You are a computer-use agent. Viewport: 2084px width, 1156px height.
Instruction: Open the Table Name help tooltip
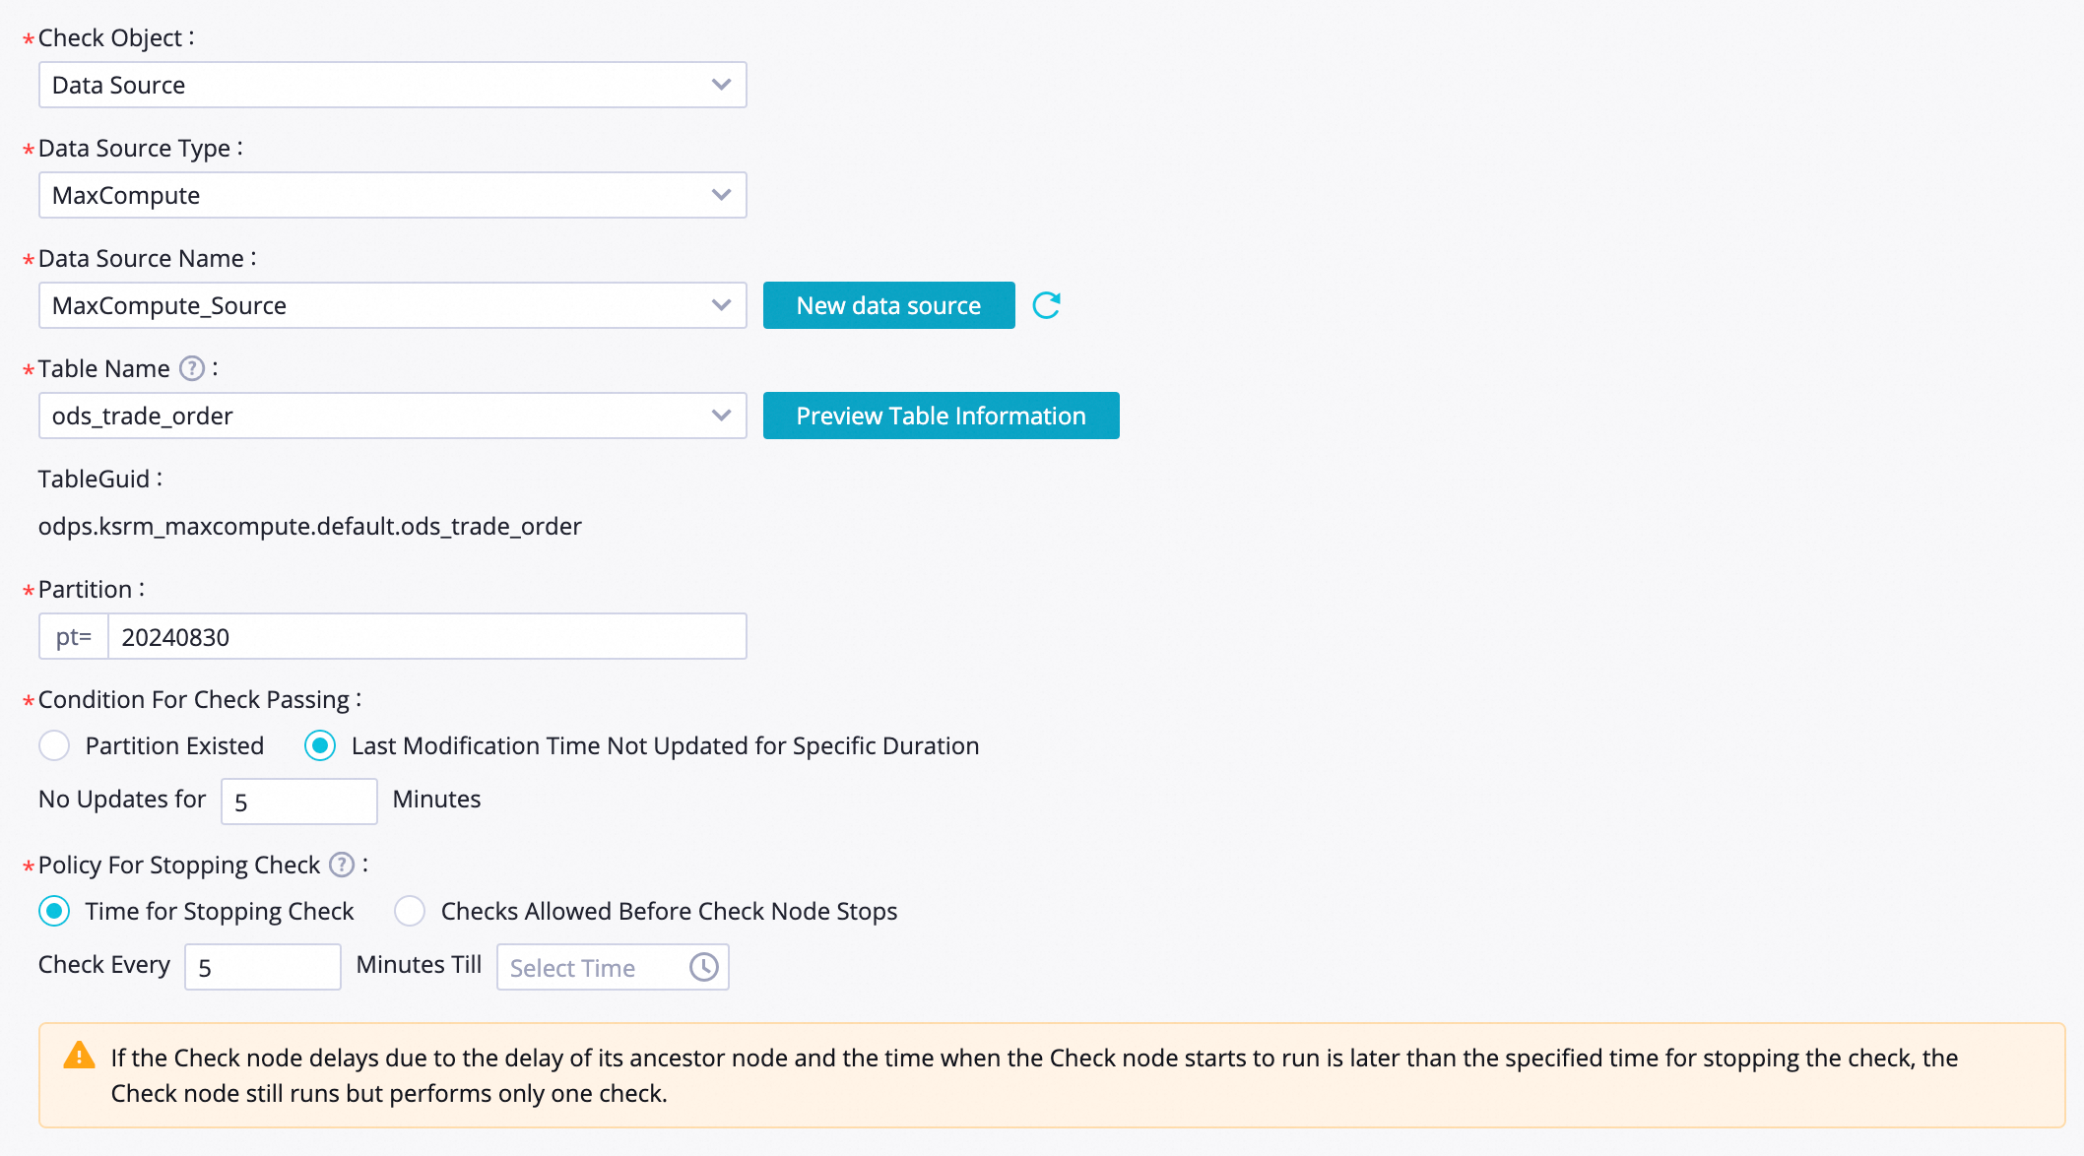[x=193, y=367]
